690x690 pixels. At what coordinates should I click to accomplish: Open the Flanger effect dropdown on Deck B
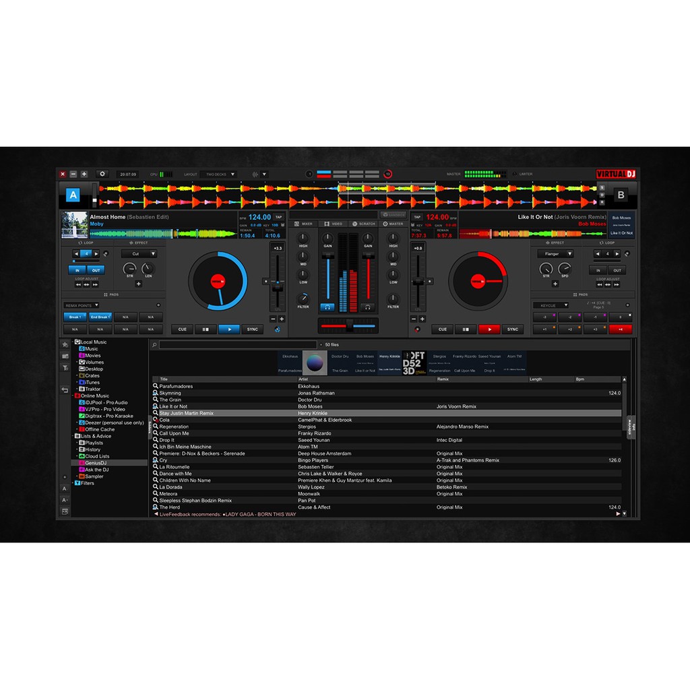click(556, 254)
